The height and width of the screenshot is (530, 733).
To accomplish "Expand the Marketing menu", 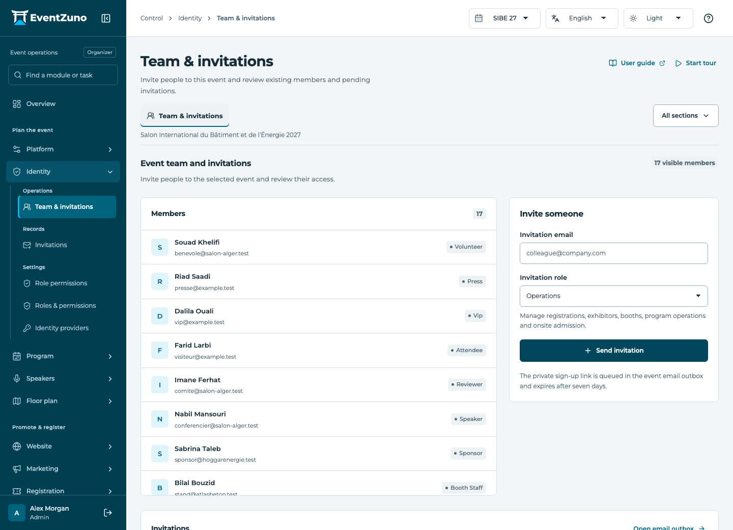I will pos(63,469).
